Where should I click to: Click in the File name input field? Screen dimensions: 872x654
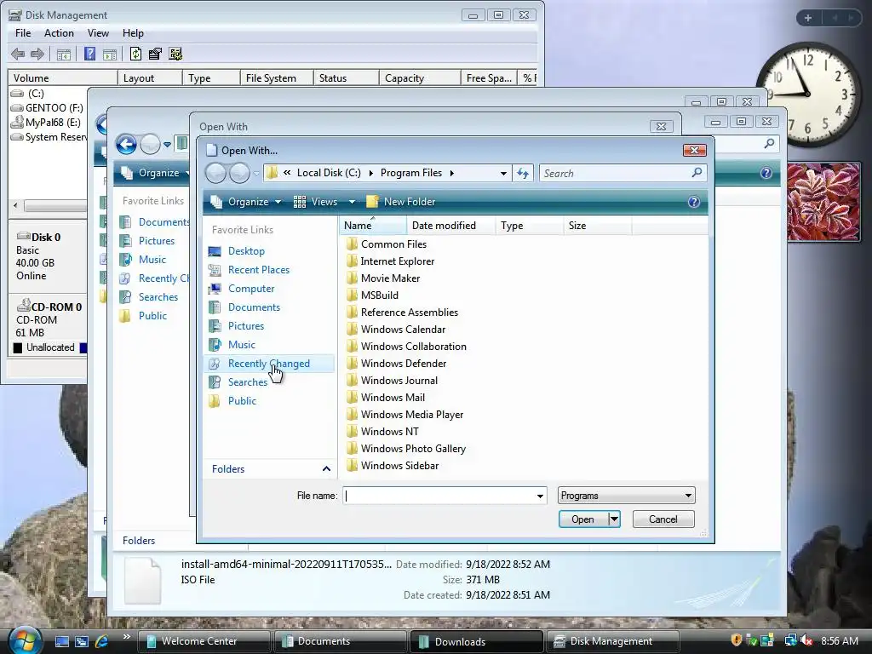(x=439, y=496)
